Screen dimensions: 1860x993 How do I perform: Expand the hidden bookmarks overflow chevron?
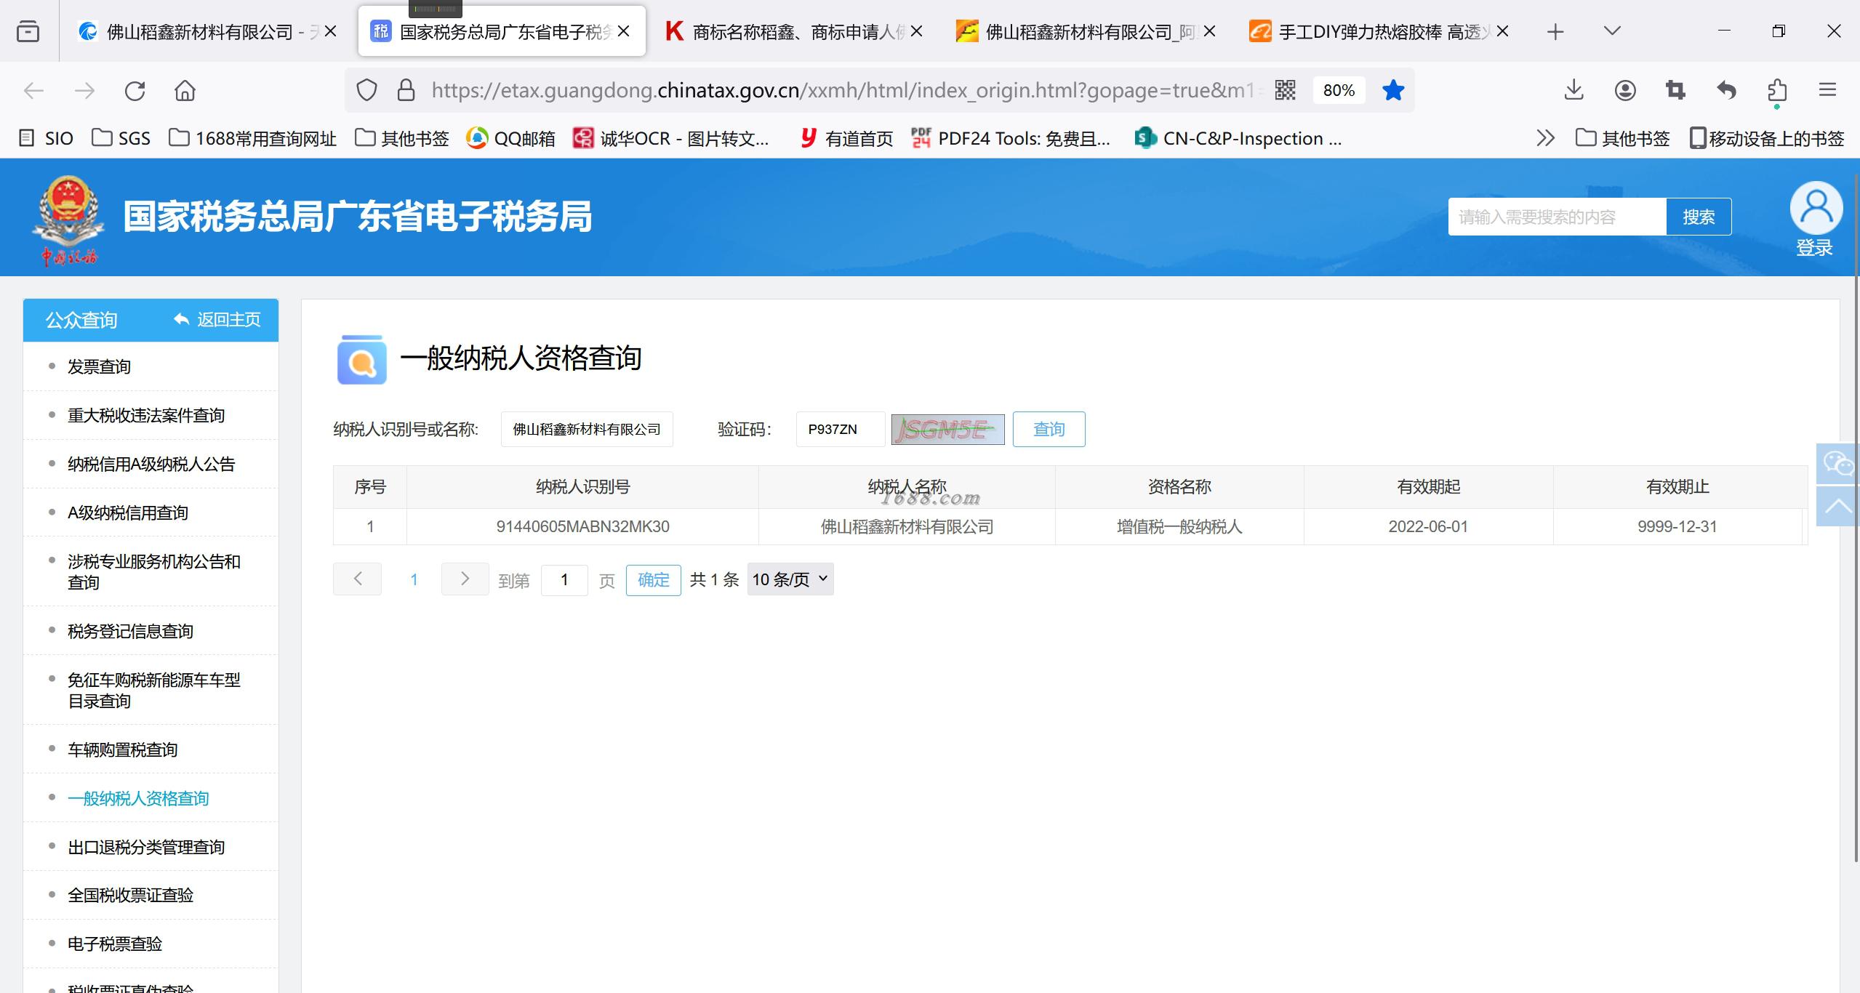click(x=1545, y=138)
